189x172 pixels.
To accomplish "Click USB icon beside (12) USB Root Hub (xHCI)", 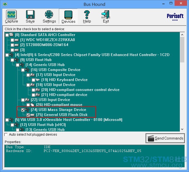I will 17,125.
